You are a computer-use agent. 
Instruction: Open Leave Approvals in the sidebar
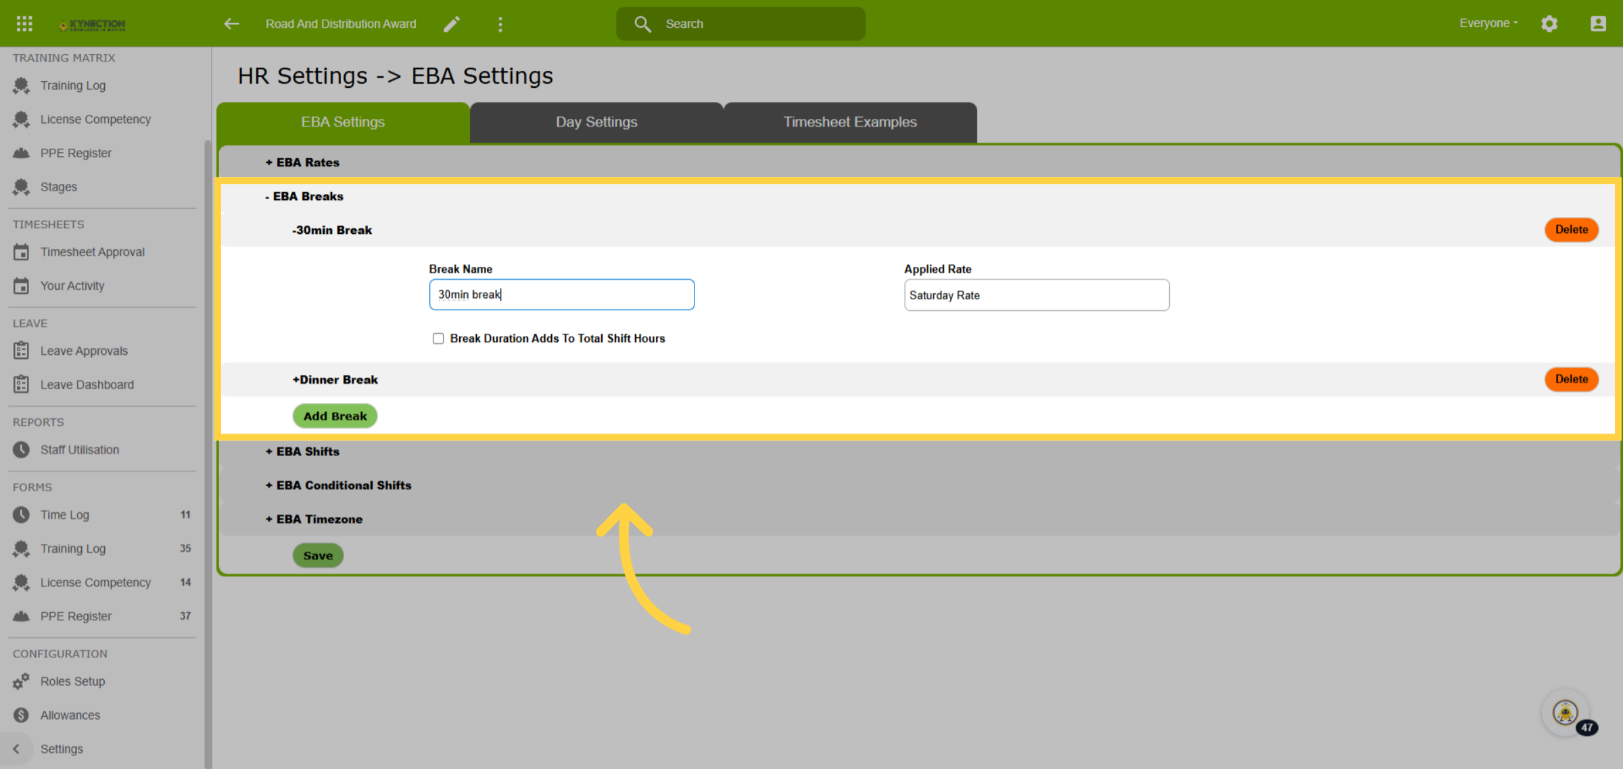pyautogui.click(x=84, y=351)
